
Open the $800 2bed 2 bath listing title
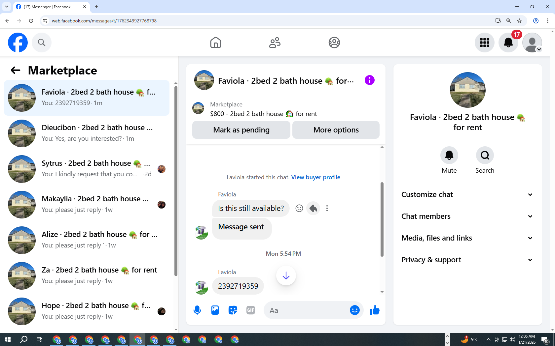coord(263,114)
